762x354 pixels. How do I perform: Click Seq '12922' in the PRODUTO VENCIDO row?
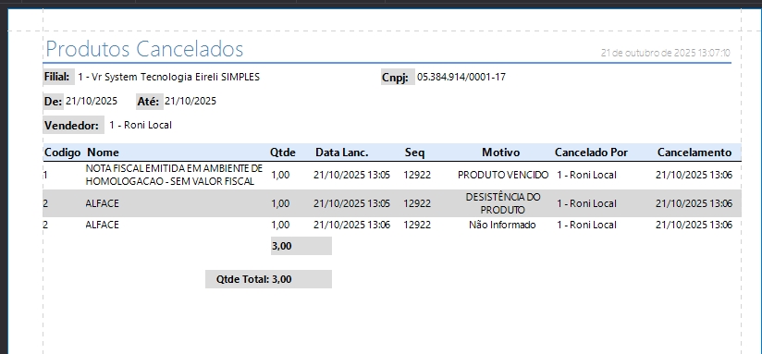(417, 175)
